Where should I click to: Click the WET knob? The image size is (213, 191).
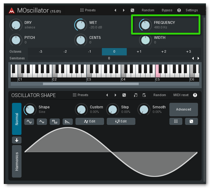pyautogui.click(x=81, y=25)
